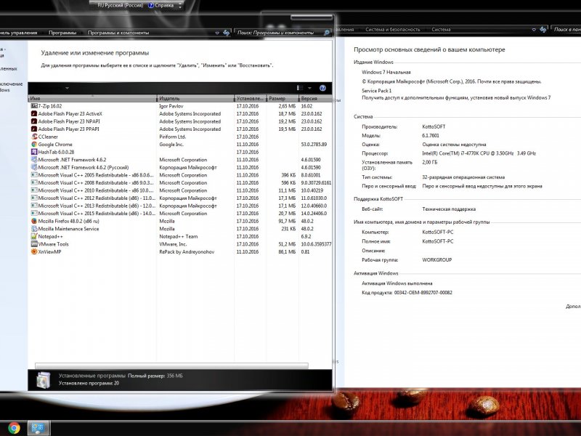This screenshot has width=581, height=436.
Task: Expand the System window address history dropdown
Action: (x=534, y=29)
